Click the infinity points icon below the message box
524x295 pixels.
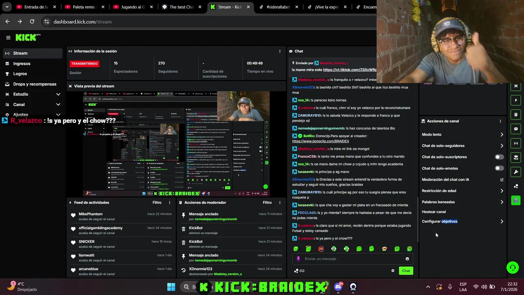click(x=302, y=271)
